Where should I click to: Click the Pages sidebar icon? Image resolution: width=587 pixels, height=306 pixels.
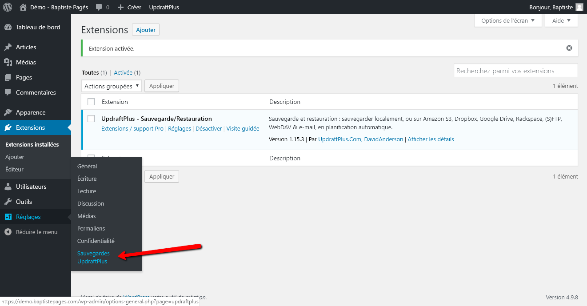8,77
